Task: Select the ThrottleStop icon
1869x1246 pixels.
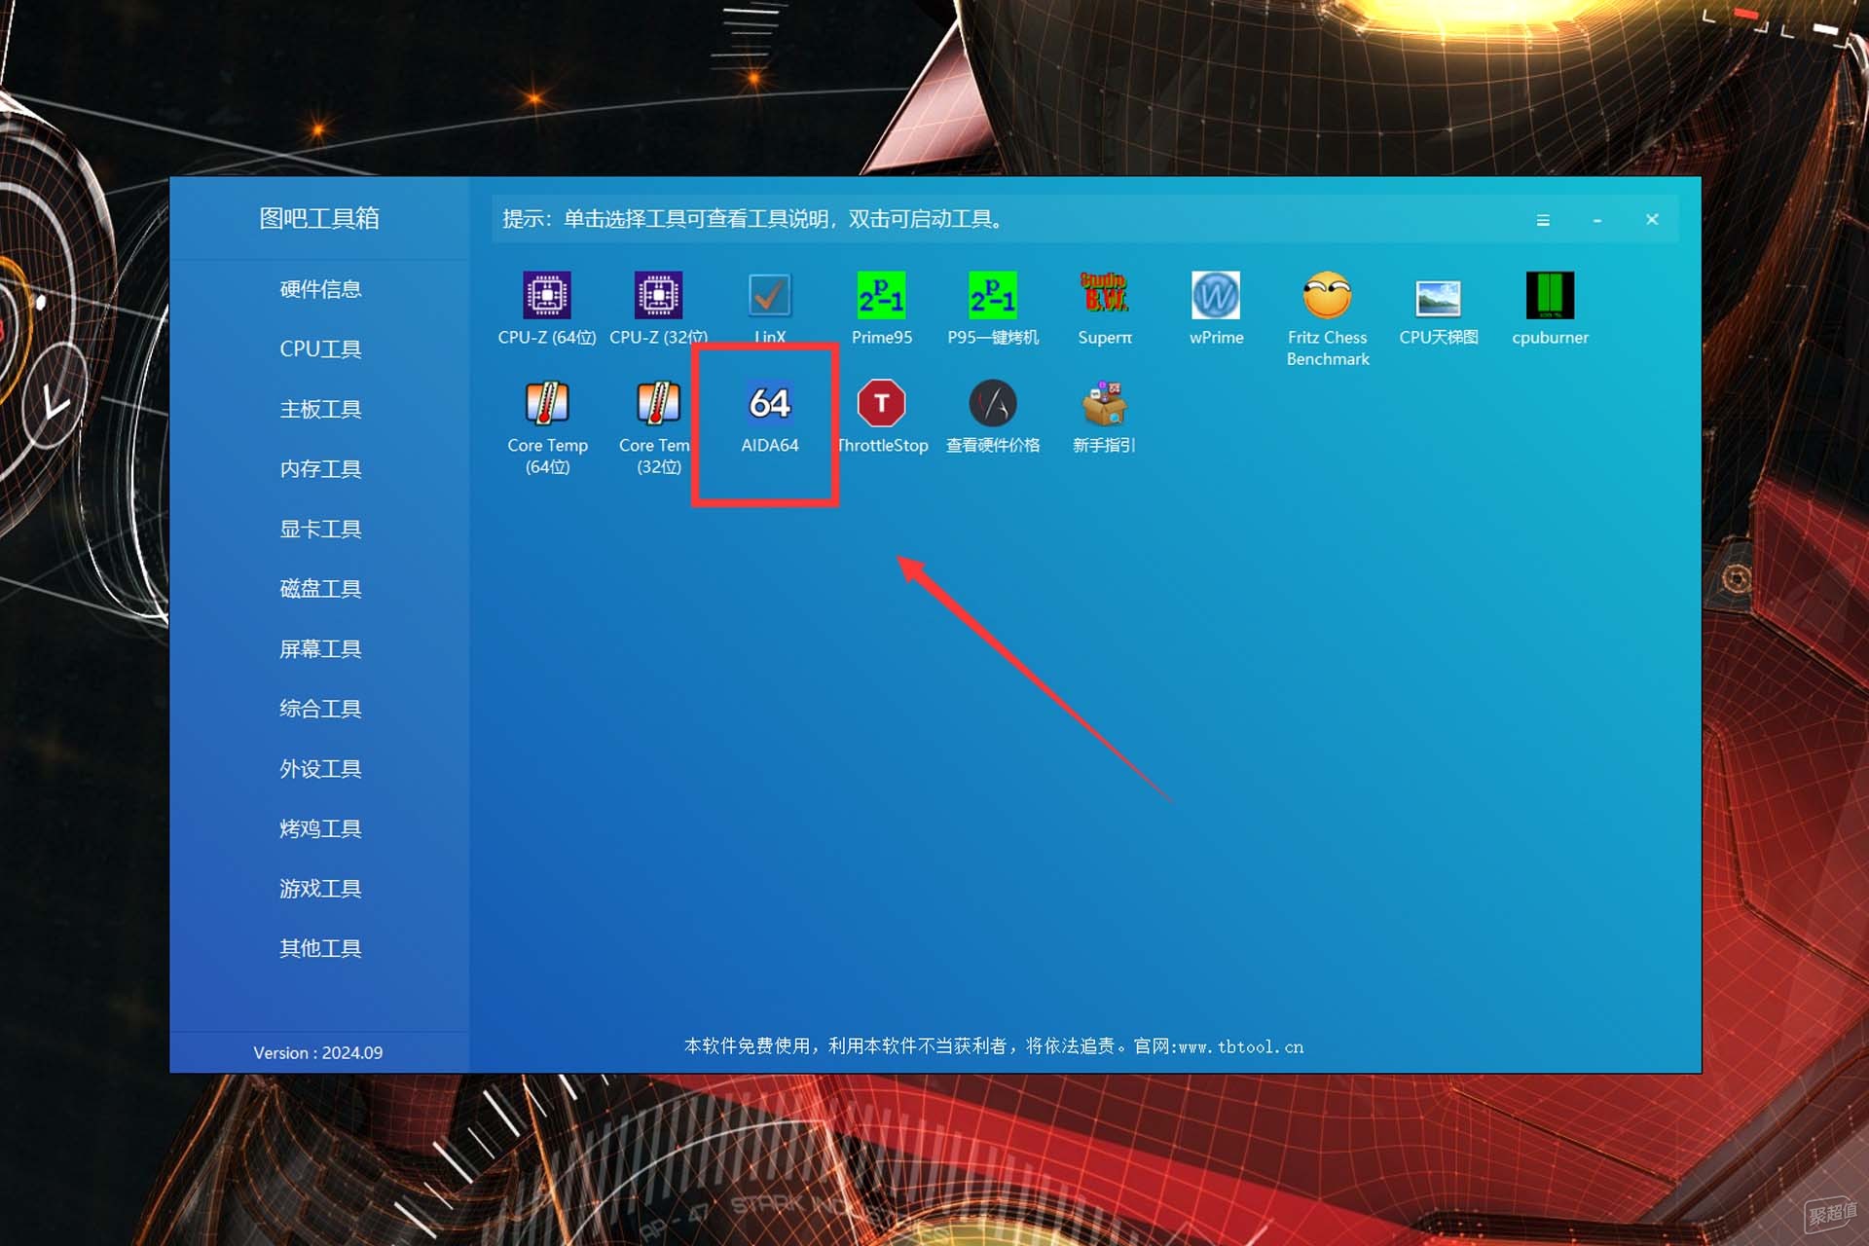Action: (881, 403)
